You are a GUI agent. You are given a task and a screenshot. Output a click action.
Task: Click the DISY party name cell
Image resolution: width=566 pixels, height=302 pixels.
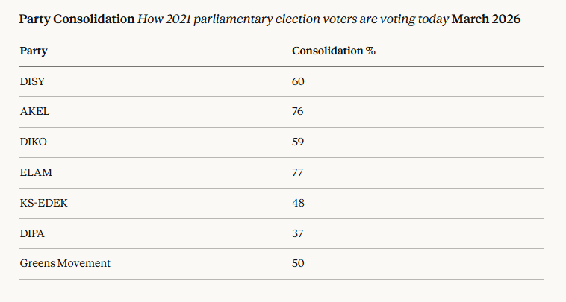pos(32,81)
